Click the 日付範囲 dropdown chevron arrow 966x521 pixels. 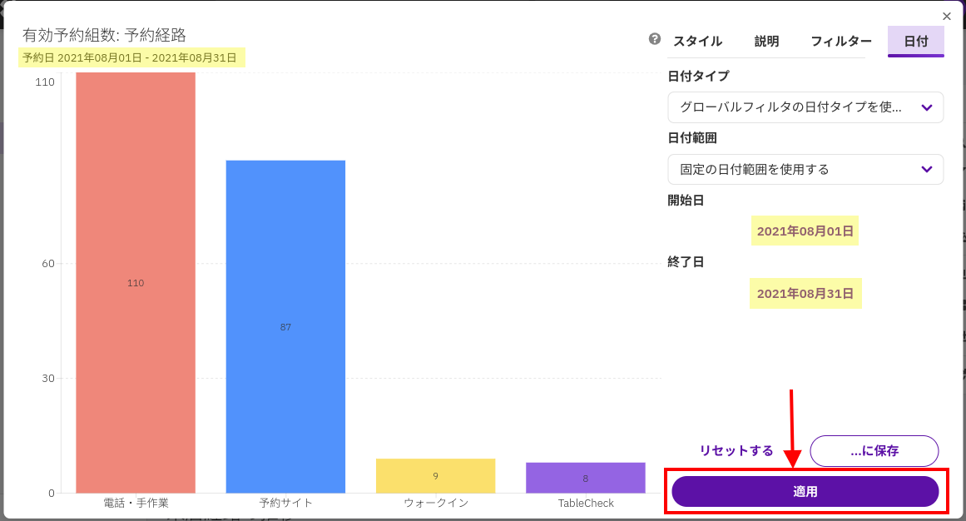[x=927, y=169]
